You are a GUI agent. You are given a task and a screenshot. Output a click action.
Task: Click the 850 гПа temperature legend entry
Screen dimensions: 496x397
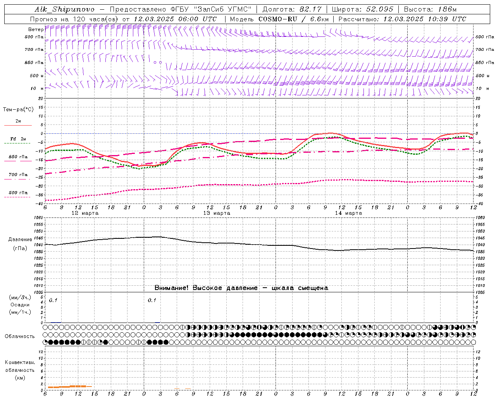[18, 157]
